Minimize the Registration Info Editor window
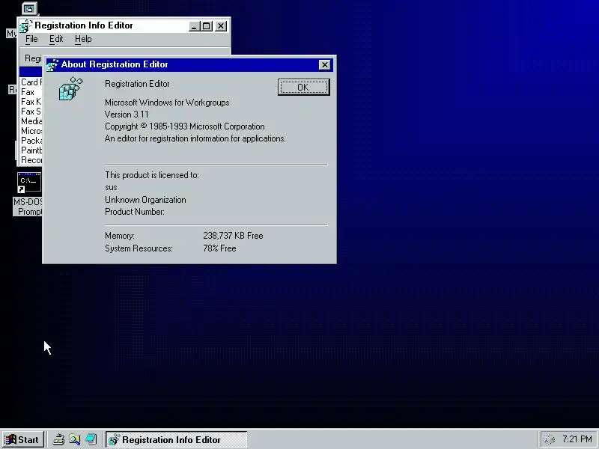The width and height of the screenshot is (599, 449). pos(194,26)
